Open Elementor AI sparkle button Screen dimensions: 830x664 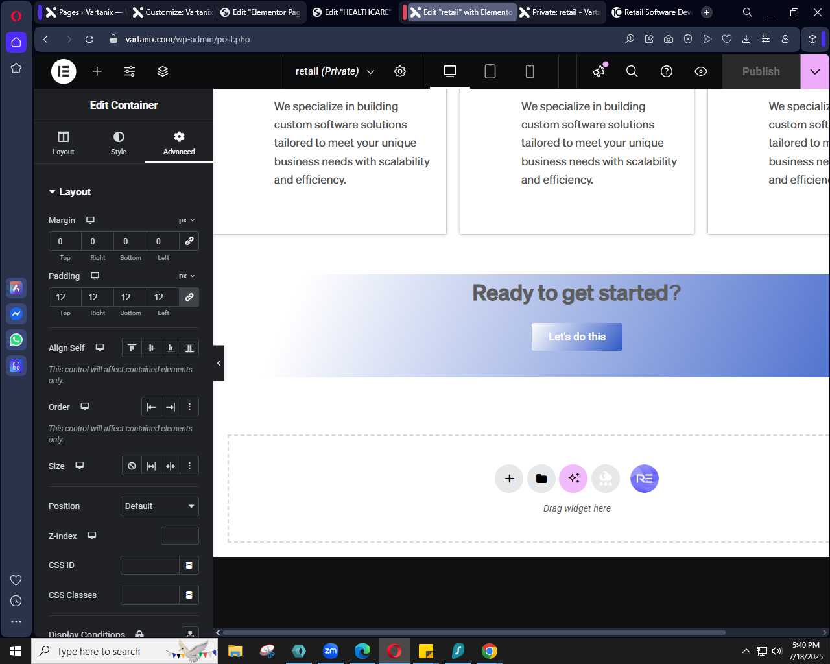tap(573, 479)
